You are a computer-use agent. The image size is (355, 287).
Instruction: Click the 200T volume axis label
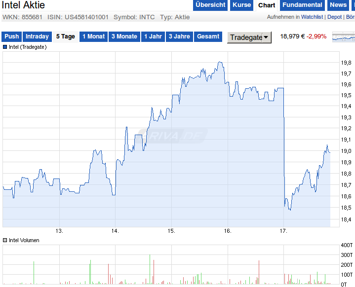point(347,265)
